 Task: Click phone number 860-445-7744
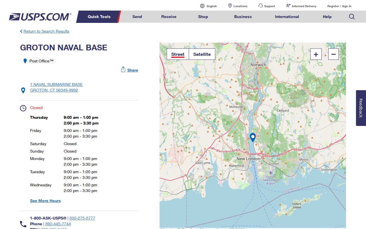[x=58, y=224]
